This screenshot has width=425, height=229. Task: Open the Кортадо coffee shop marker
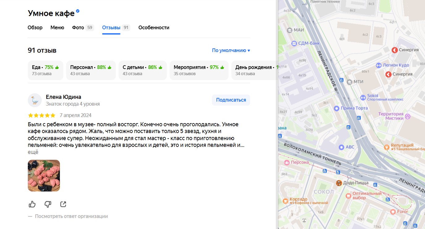click(285, 201)
